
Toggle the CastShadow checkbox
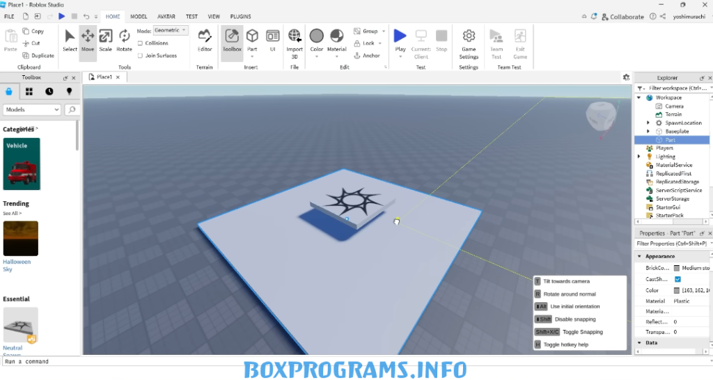pyautogui.click(x=677, y=279)
